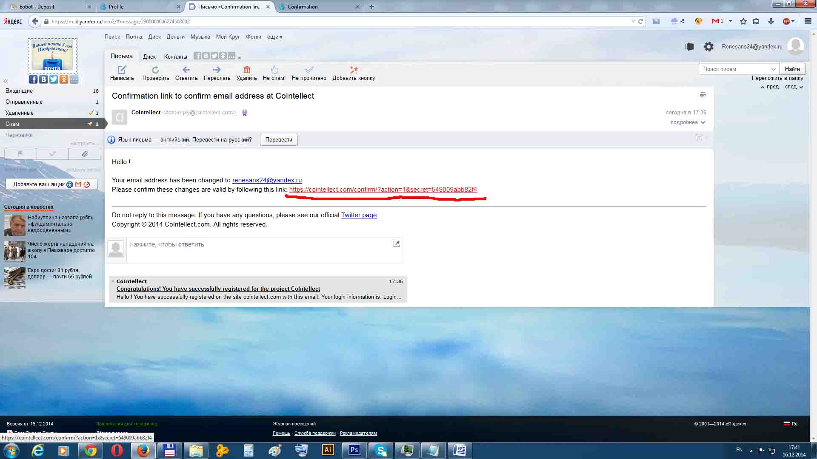Viewport: 817px width, 459px height.
Task: Open Illustrator from the taskbar
Action: (x=328, y=450)
